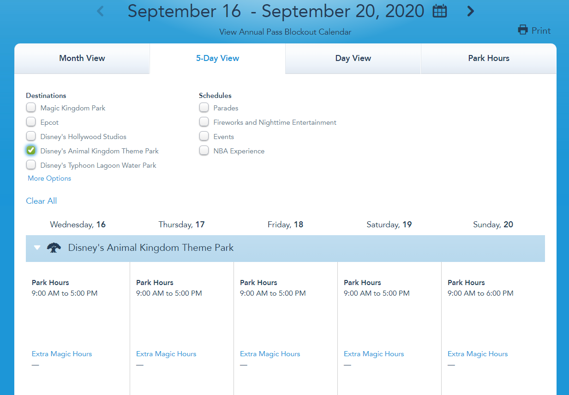Click the Animal Kingdom tree icon
The image size is (569, 395).
point(54,248)
